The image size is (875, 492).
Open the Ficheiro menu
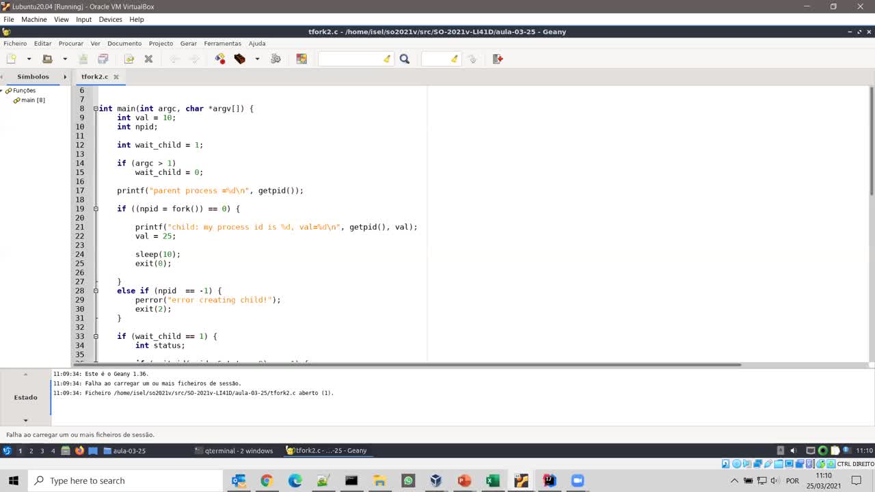click(15, 43)
